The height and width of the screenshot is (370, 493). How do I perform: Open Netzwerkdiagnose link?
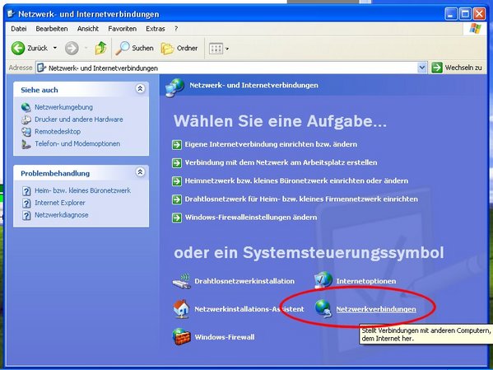61,215
